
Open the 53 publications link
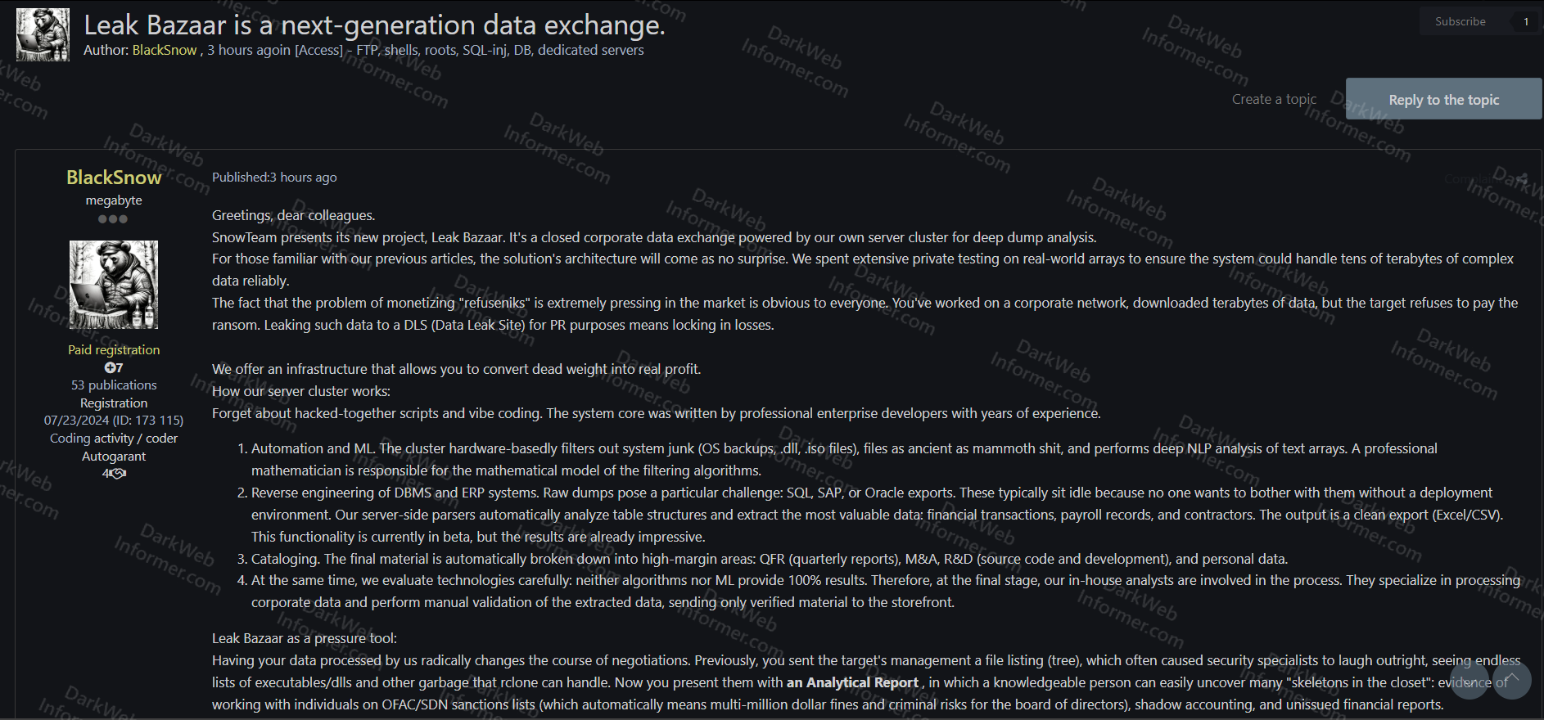[113, 385]
